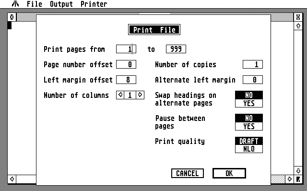This screenshot has width=307, height=191.
Task: Click the vertical scrollbar down arrow
Action: [298, 171]
